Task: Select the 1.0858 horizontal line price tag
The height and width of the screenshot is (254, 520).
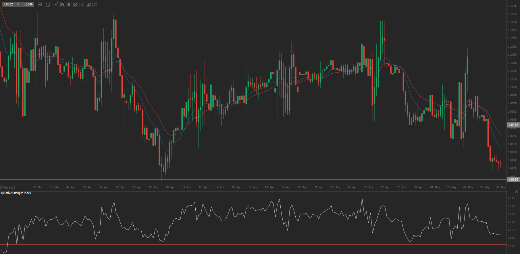Action: (x=513, y=179)
